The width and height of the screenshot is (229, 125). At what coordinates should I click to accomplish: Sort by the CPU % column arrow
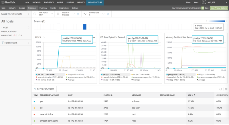(195, 95)
